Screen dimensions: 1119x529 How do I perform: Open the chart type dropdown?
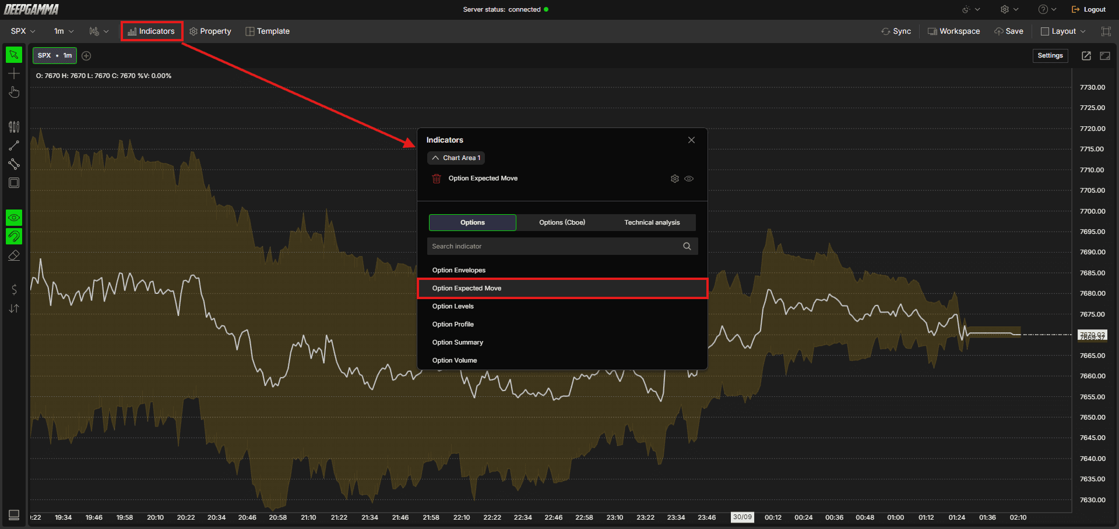99,31
